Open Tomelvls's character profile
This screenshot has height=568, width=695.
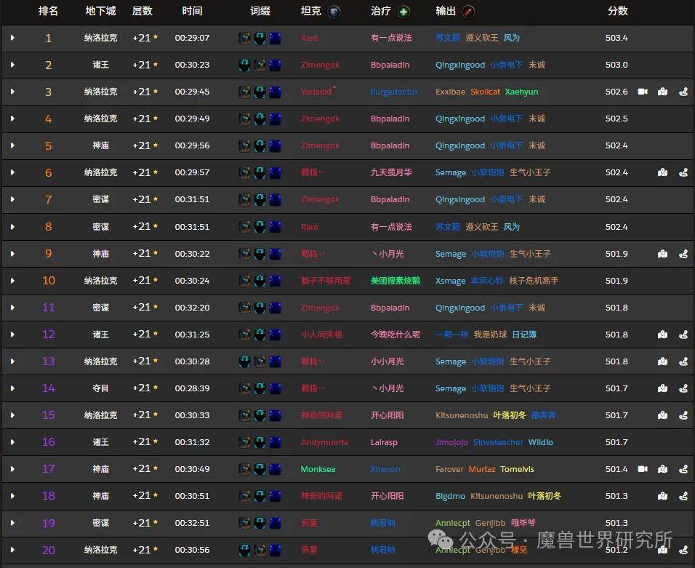pyautogui.click(x=518, y=469)
